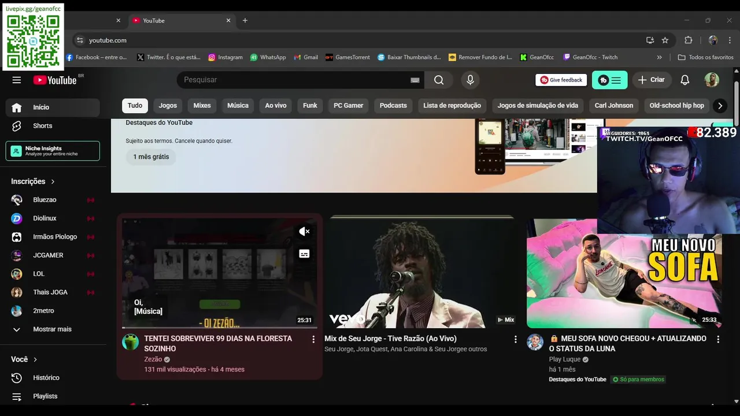740x416 pixels.
Task: Select the Mixes filter chip
Action: [x=202, y=106]
